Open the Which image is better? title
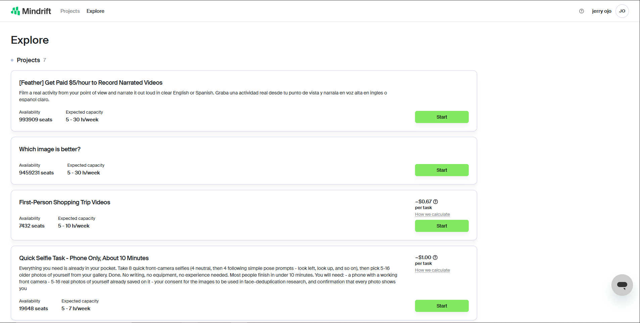 (x=50, y=149)
